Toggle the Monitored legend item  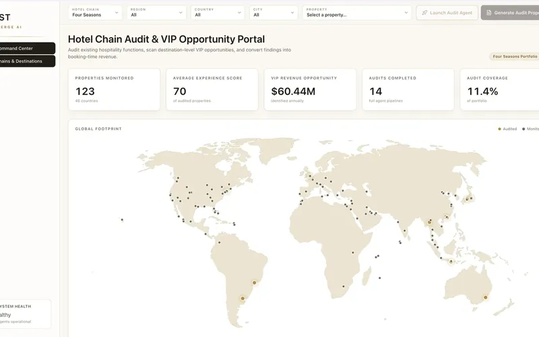[530, 129]
